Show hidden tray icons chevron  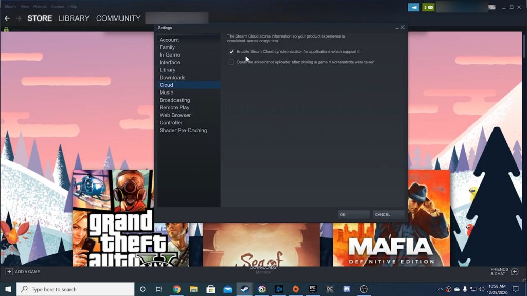440,289
